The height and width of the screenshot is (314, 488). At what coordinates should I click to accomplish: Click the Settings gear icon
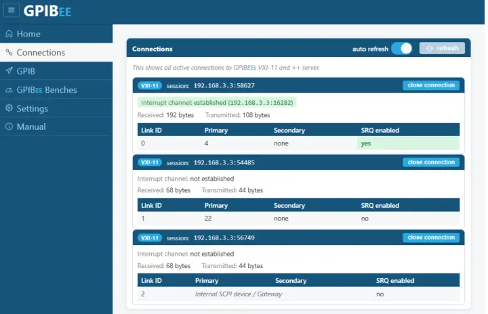(x=9, y=108)
